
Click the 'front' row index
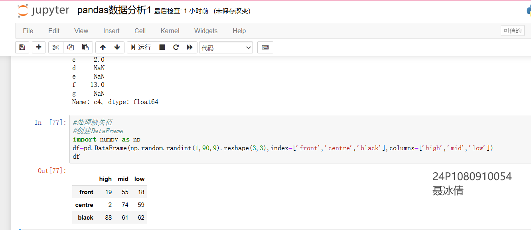click(86, 192)
